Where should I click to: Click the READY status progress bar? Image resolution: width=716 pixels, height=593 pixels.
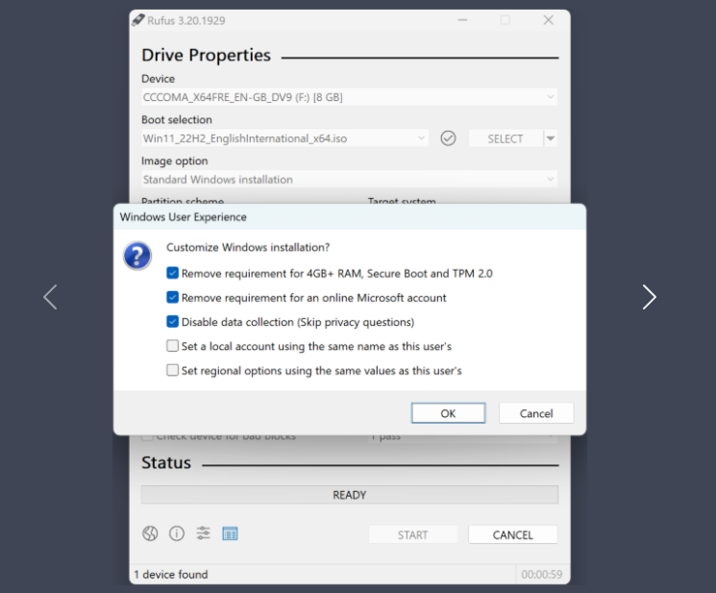tap(349, 495)
